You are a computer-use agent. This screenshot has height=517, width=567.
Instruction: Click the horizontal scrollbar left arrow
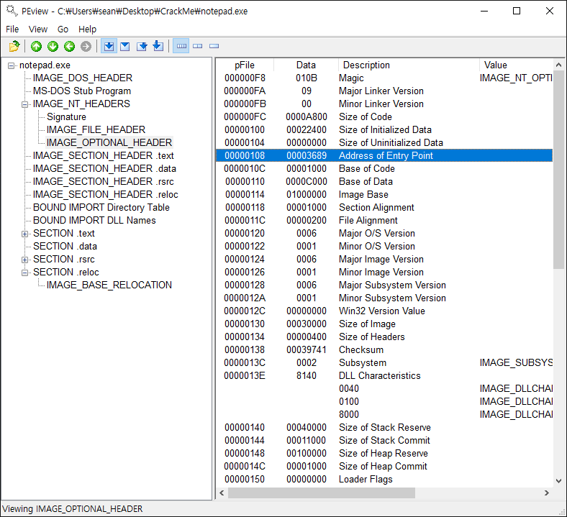(x=222, y=493)
